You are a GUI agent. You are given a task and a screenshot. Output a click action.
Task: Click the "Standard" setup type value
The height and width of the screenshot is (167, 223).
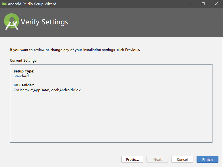click(x=21, y=76)
